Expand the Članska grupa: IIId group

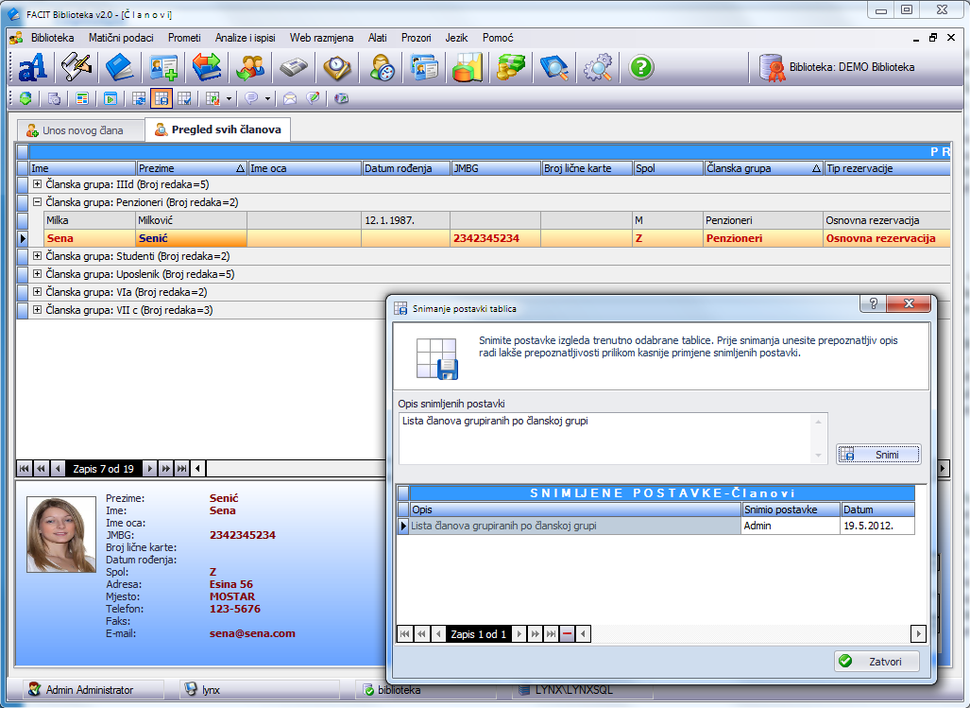click(x=38, y=184)
